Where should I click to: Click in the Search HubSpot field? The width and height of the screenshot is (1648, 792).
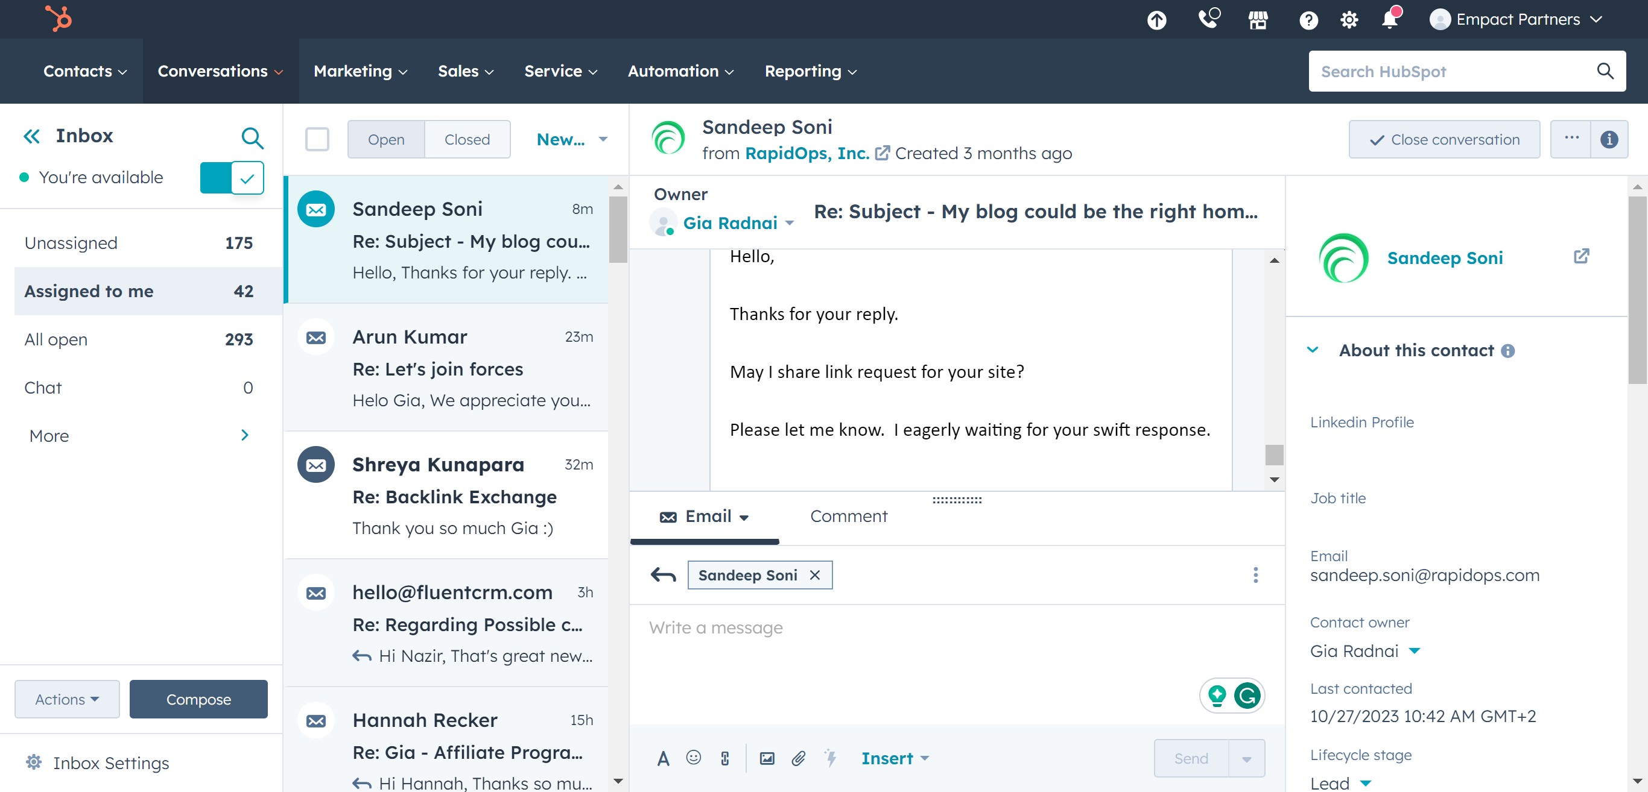point(1452,72)
